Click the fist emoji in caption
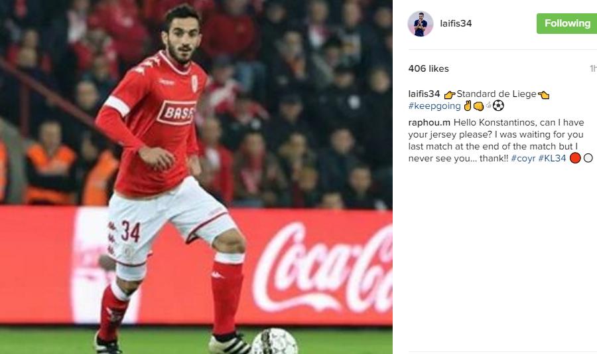Image resolution: width=597 pixels, height=354 pixels. (x=478, y=106)
